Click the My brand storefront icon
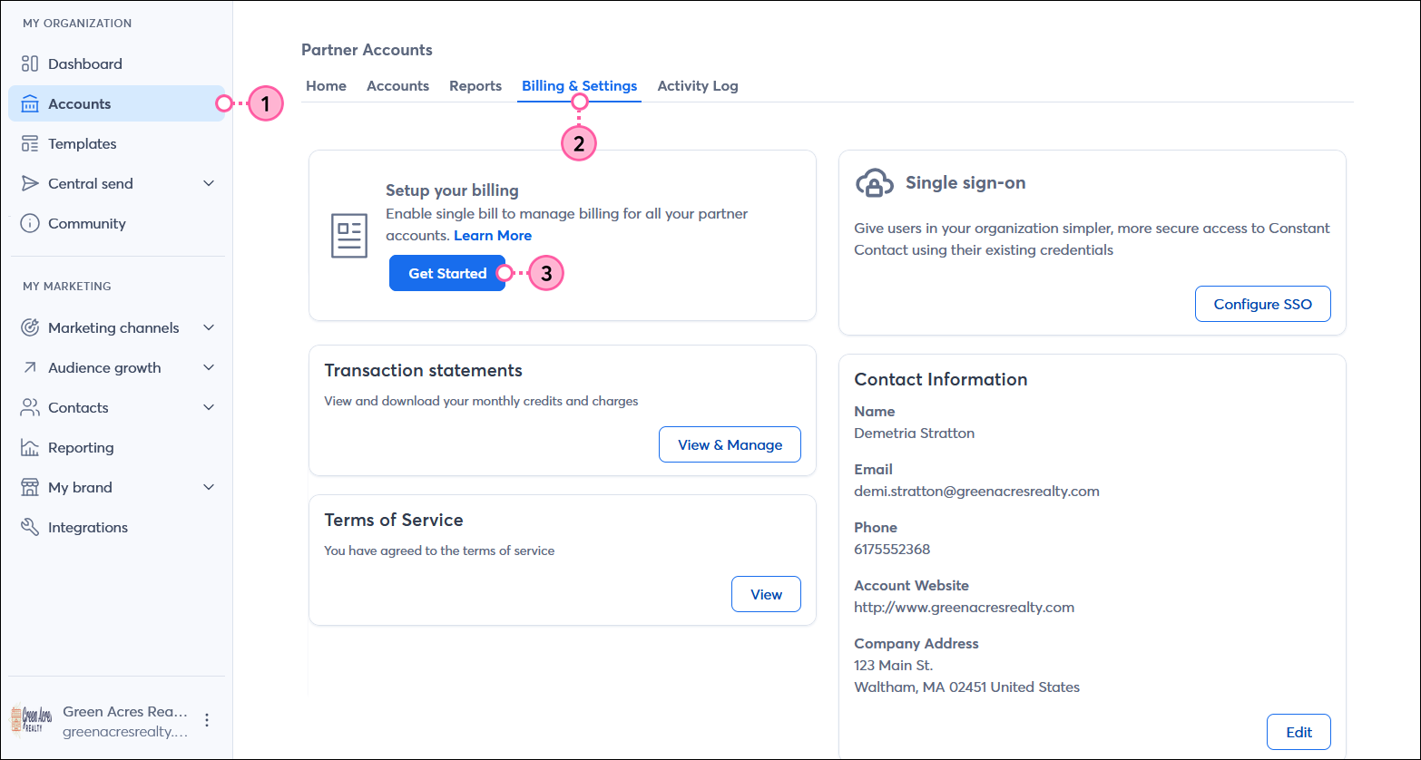The height and width of the screenshot is (760, 1421). pos(30,487)
